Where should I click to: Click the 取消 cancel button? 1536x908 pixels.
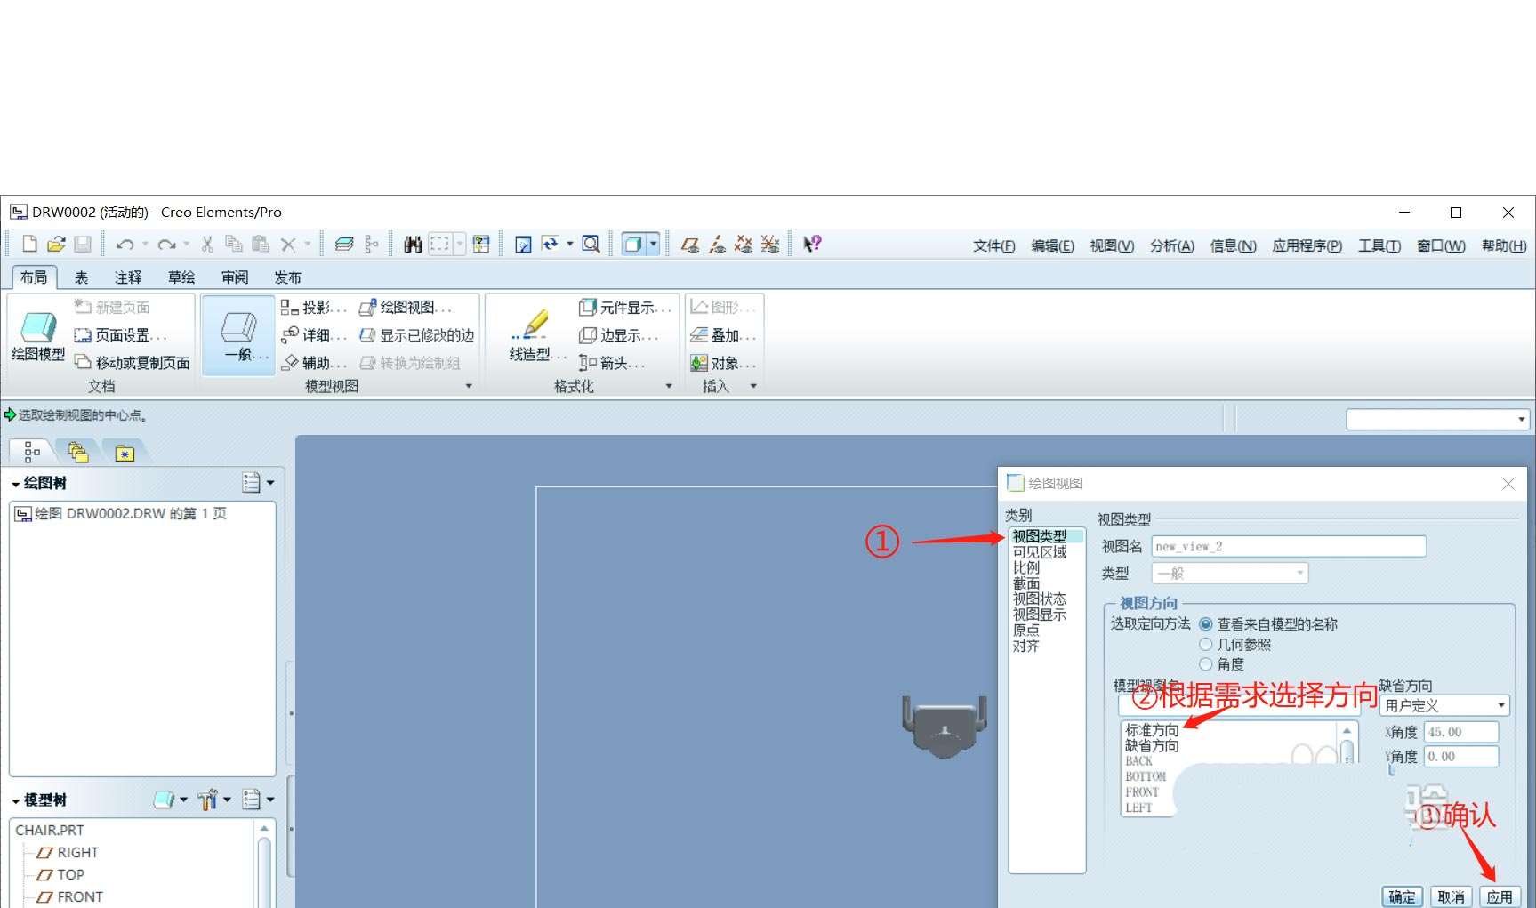click(x=1451, y=896)
